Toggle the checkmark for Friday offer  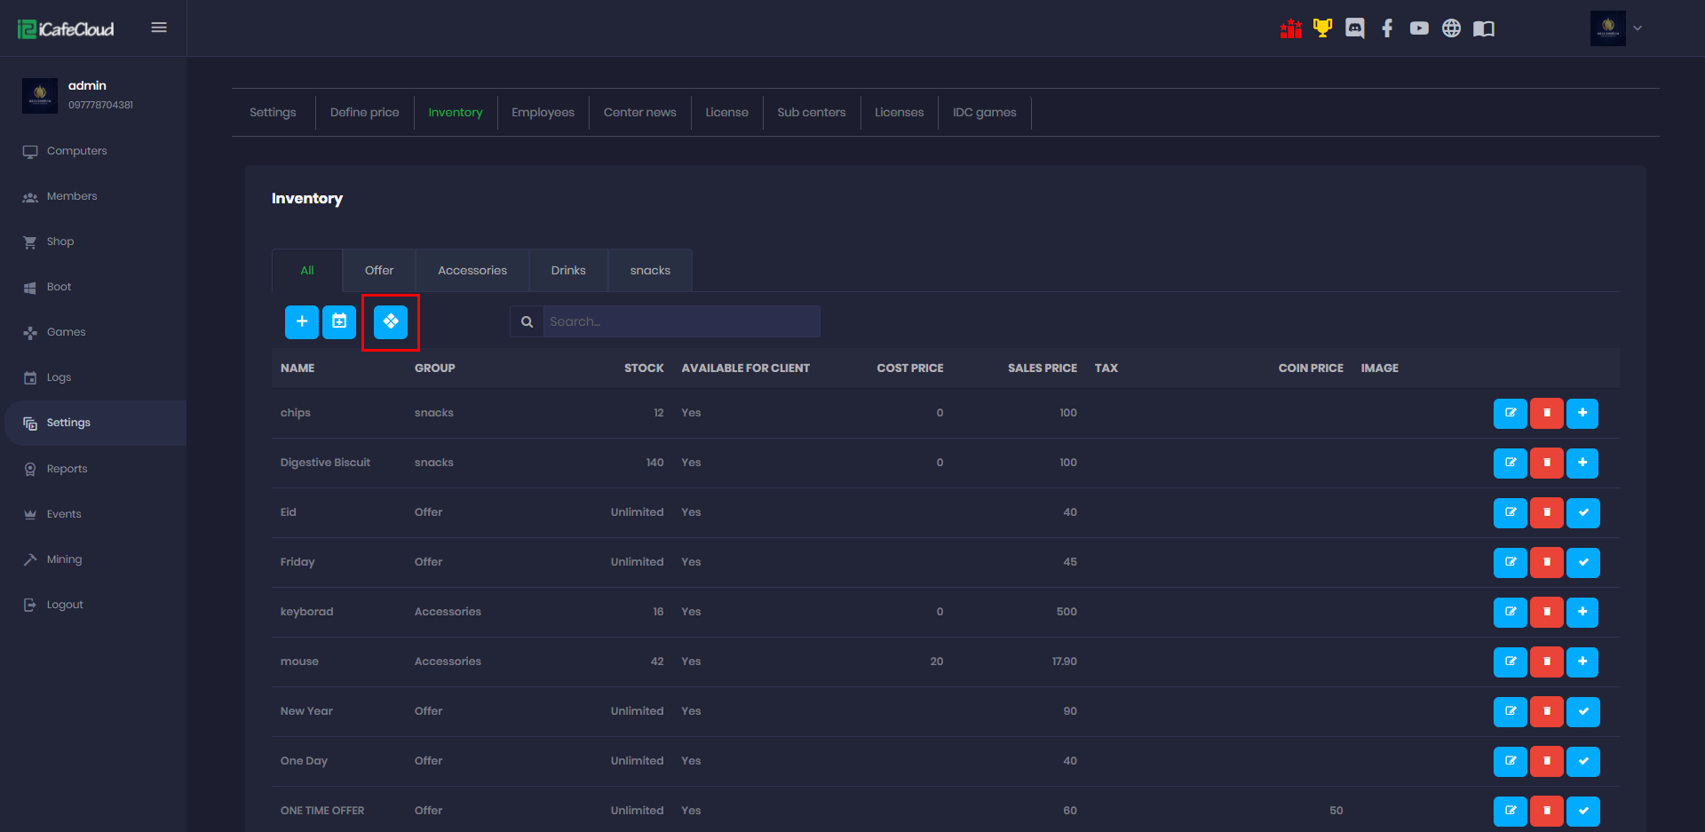pos(1582,562)
